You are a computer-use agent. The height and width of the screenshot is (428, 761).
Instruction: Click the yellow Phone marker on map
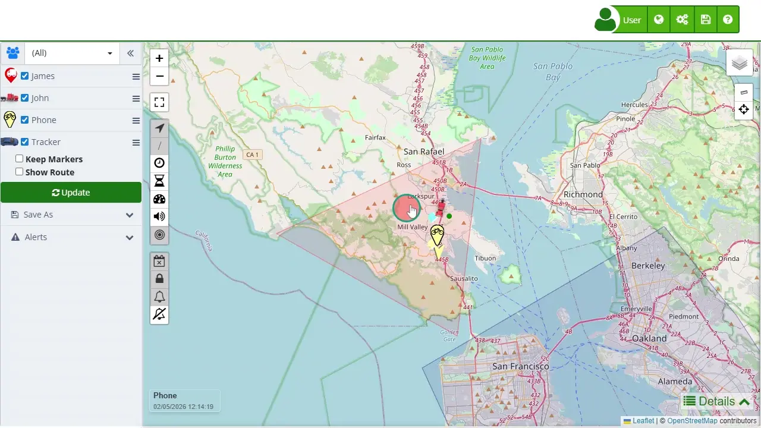tap(437, 235)
